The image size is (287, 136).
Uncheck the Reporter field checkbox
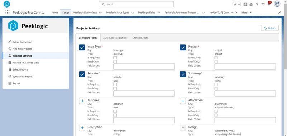coord(82,74)
